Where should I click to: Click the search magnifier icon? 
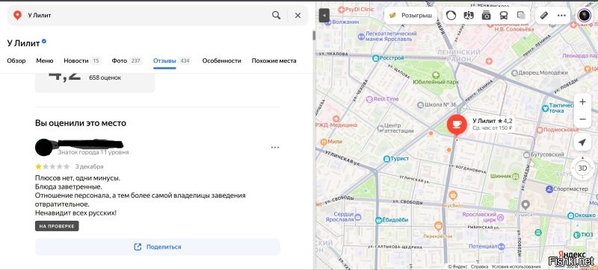[276, 15]
